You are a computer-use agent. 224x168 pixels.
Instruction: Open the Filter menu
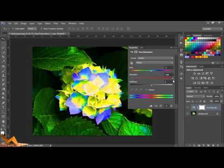[56, 23]
